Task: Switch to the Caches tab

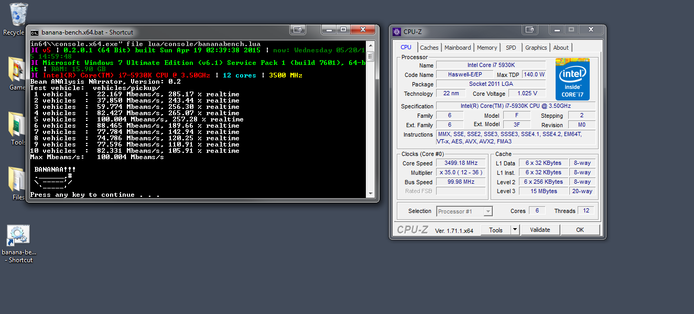Action: 429,48
